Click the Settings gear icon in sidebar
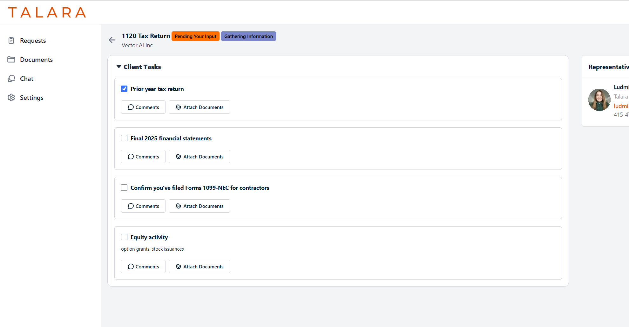 [11, 98]
